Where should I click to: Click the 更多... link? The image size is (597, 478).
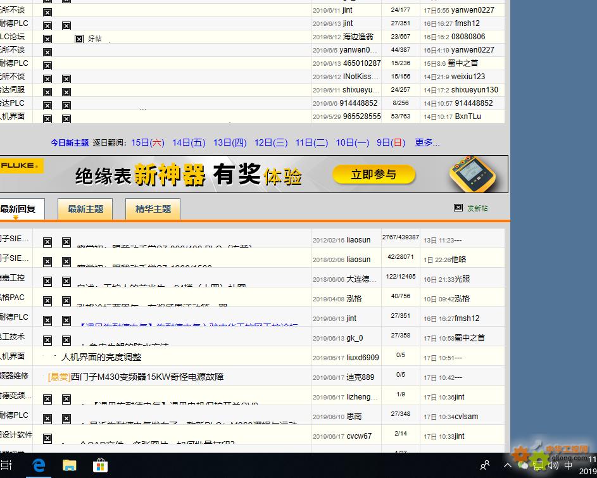point(427,143)
